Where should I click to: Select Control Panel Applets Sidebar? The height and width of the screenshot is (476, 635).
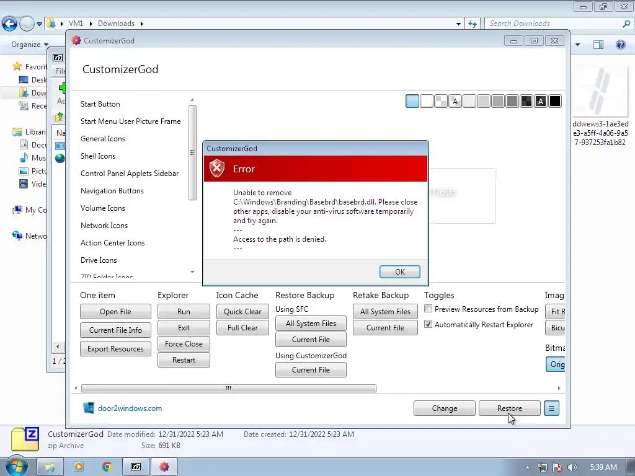[130, 174]
